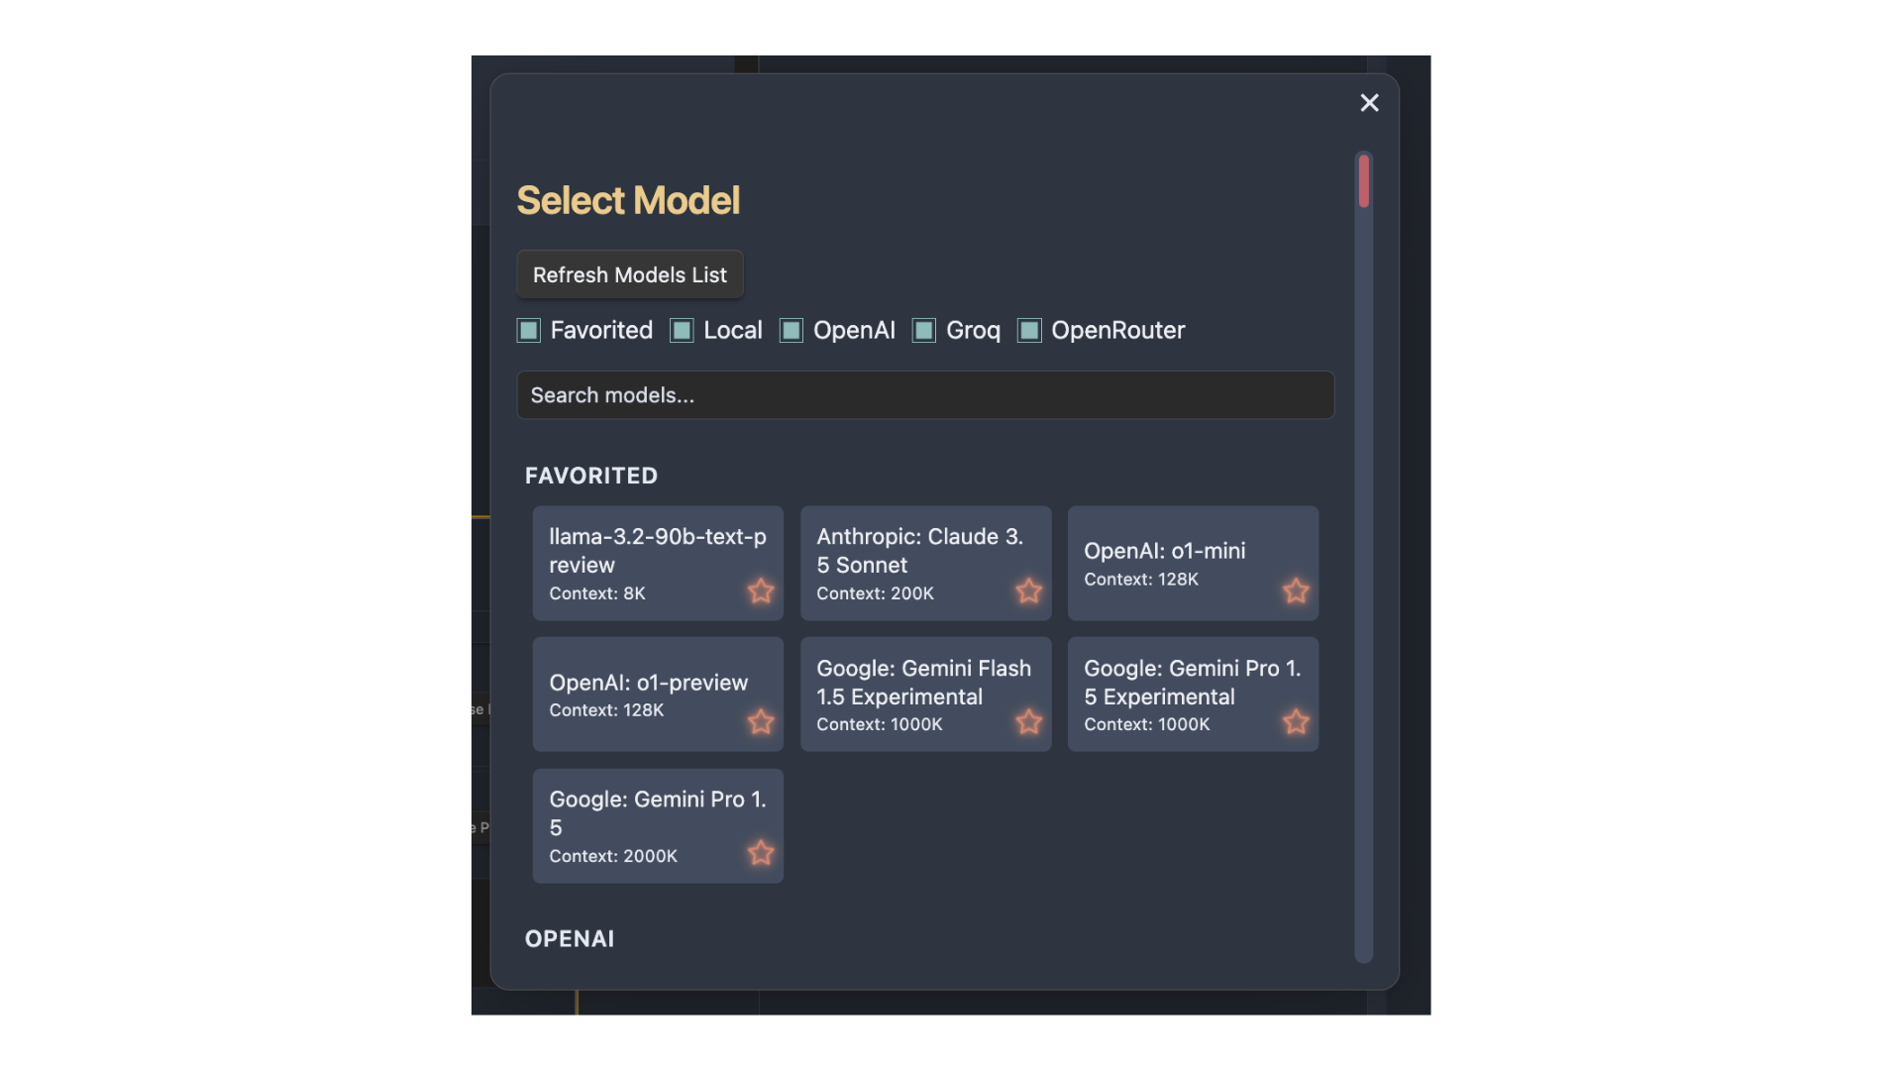Viewport: 1902px width, 1070px height.
Task: Select the OpenAI: o1-mini model
Action: click(1193, 564)
